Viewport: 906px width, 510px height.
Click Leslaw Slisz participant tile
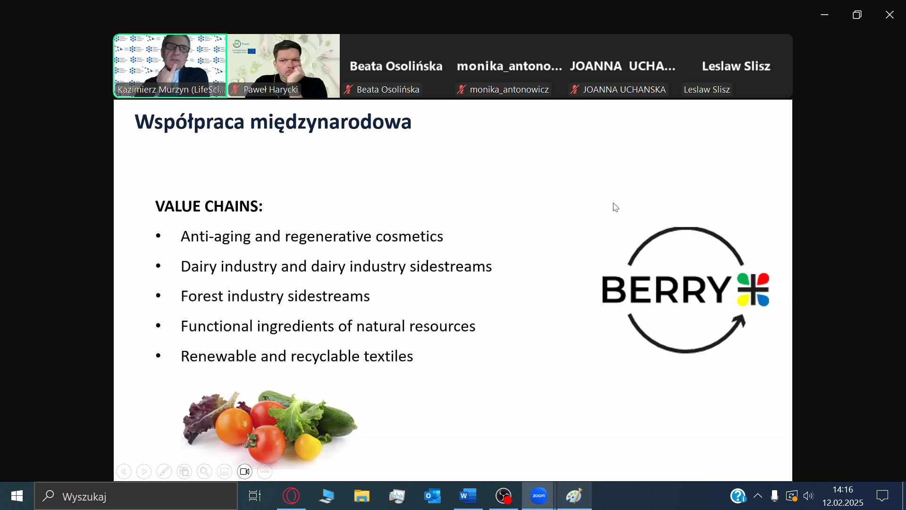[736, 66]
